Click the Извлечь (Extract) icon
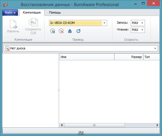Viewport: 162px width, 136px height. 14,24
